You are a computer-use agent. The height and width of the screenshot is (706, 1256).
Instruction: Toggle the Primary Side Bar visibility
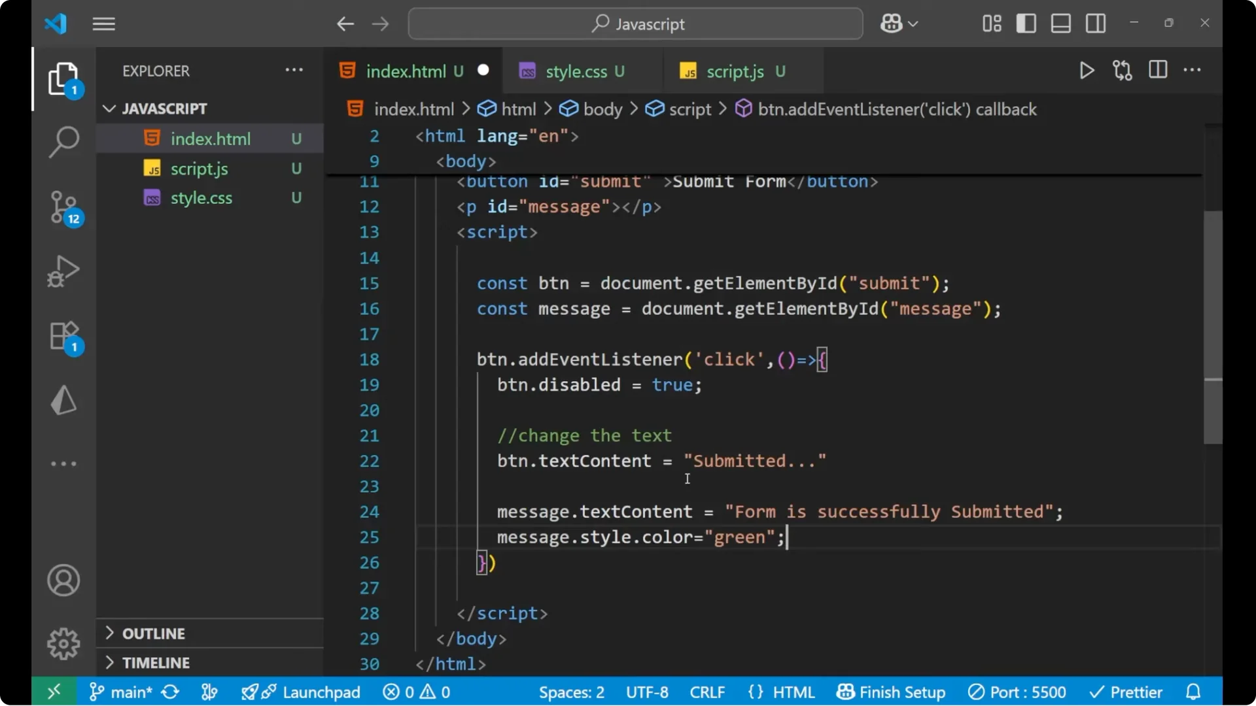point(1026,23)
